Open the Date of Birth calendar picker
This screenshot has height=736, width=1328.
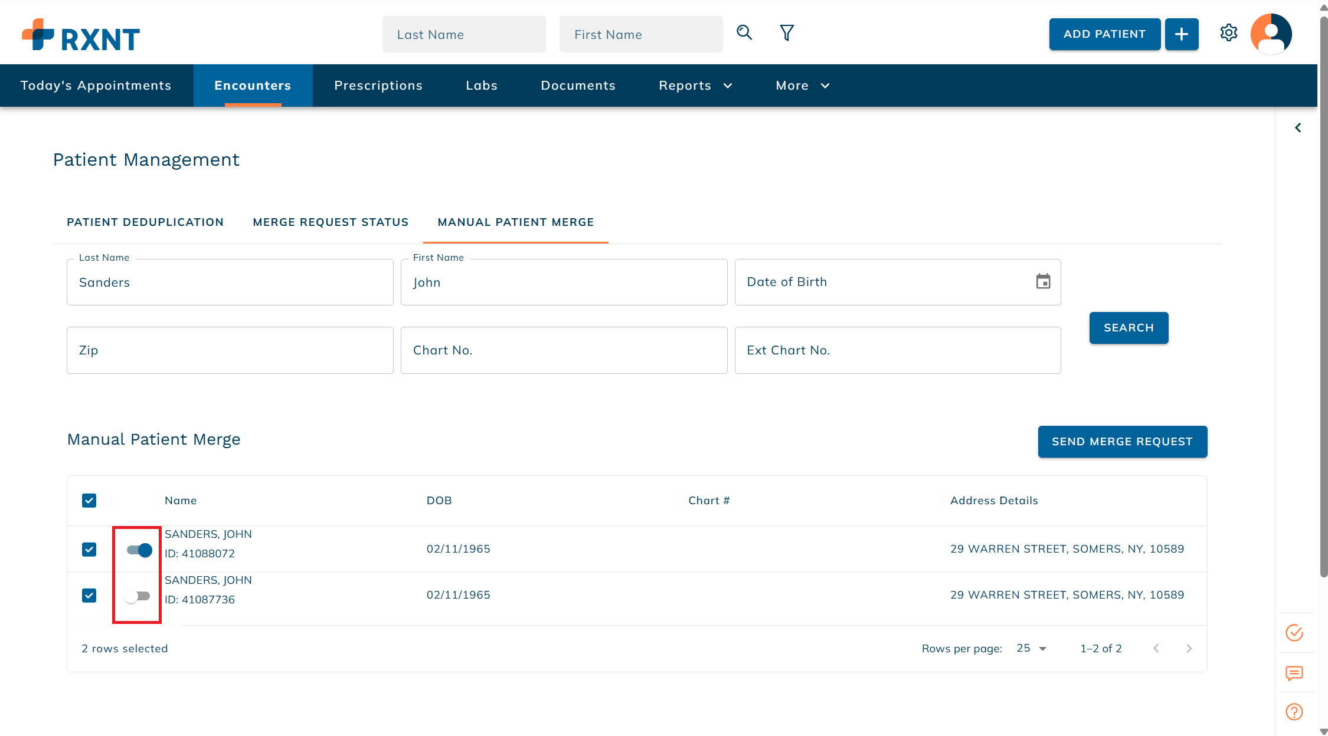1043,282
